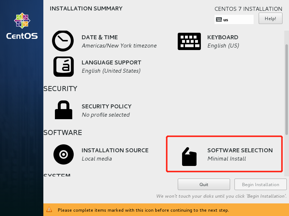Click the vertical scrollbar handle
Viewport: 289px width, 216px height.
click(x=286, y=90)
